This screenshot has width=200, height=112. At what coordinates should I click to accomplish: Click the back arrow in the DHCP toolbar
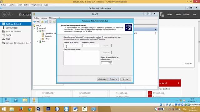click(x=34, y=22)
